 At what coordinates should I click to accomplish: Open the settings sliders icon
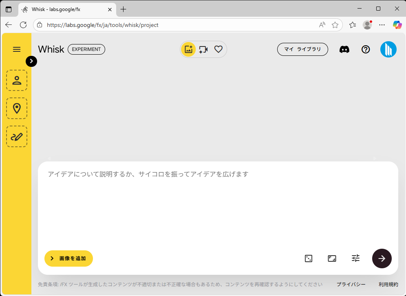click(x=356, y=258)
